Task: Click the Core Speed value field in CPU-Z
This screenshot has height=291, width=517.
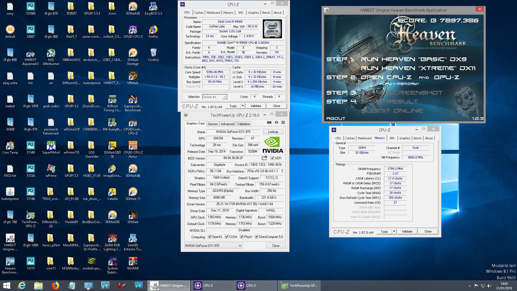Action: point(215,72)
